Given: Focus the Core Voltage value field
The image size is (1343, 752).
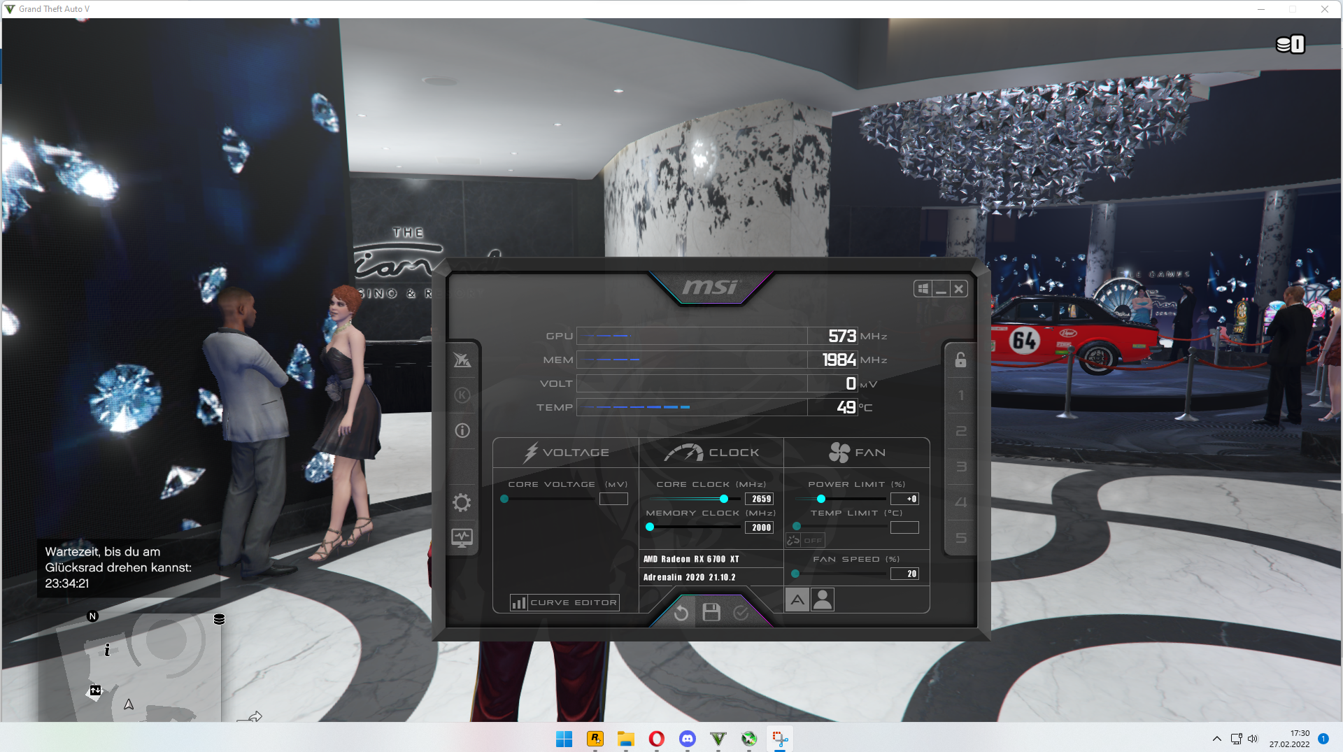Looking at the screenshot, I should click(613, 499).
